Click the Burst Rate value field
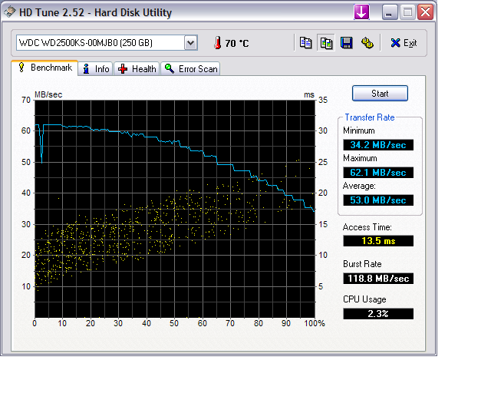Viewport: 491px width, 393px height. 378,278
